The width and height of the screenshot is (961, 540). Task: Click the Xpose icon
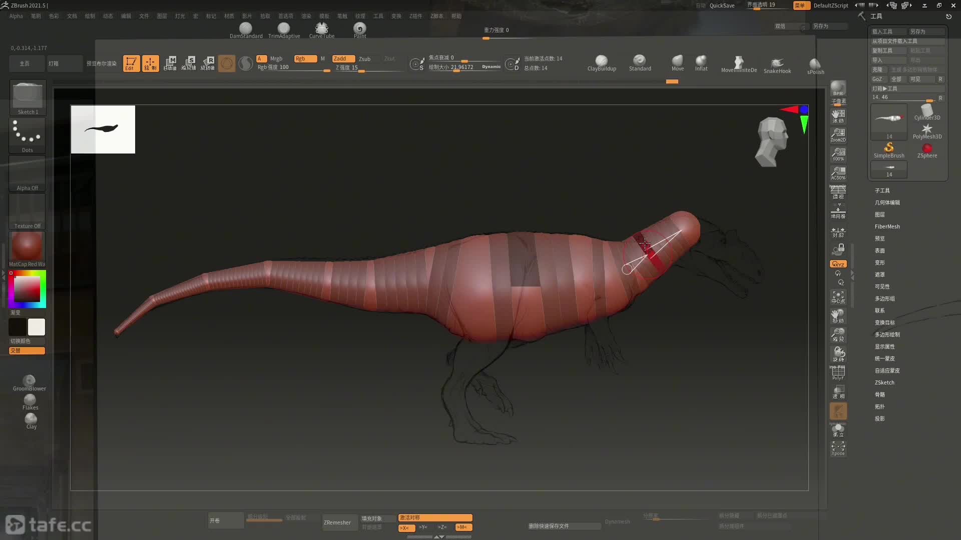(x=838, y=448)
